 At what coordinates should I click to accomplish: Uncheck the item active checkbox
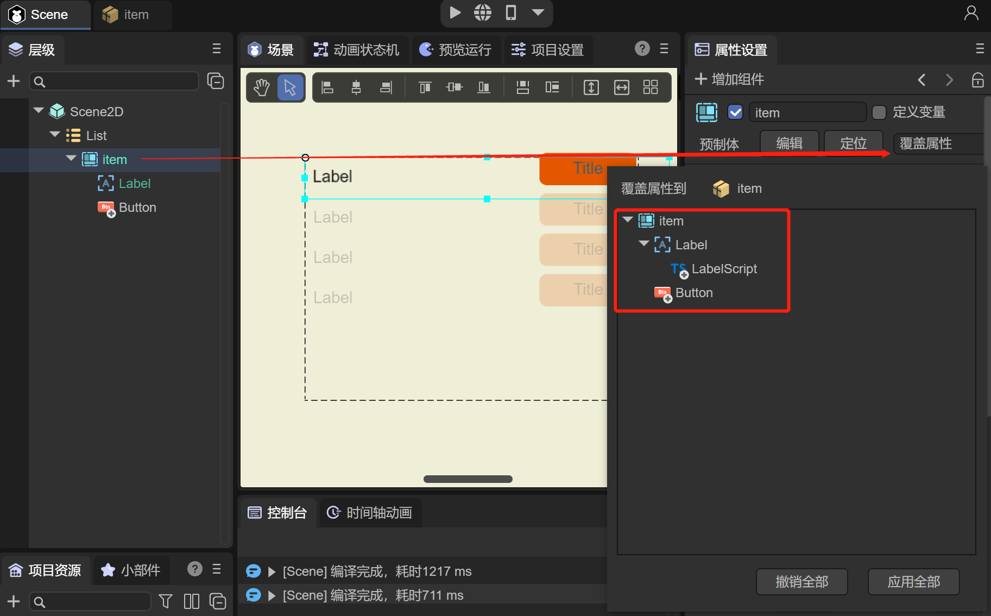735,112
